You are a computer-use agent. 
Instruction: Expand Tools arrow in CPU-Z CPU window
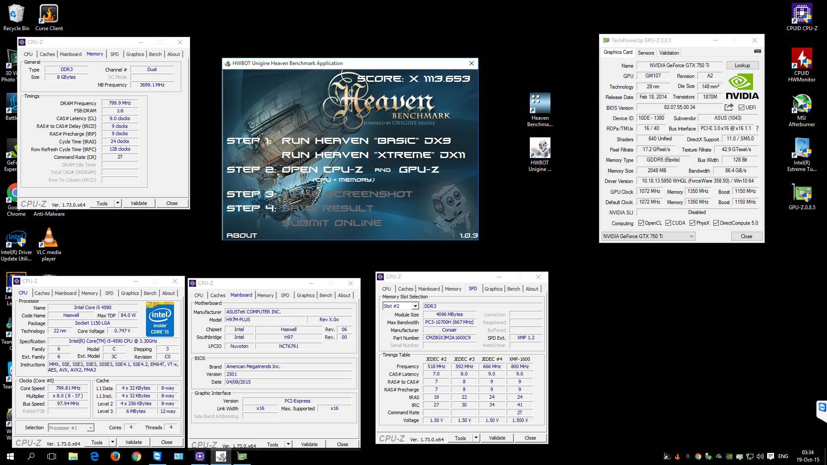[112, 442]
